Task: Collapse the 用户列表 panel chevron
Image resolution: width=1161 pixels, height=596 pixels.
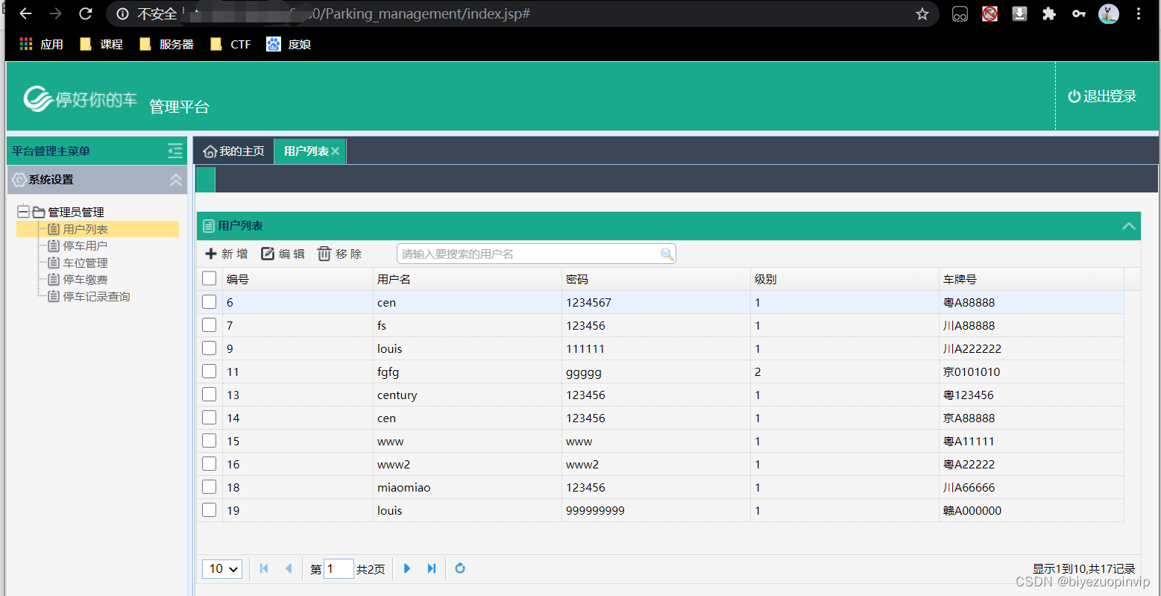Action: [x=1129, y=226]
